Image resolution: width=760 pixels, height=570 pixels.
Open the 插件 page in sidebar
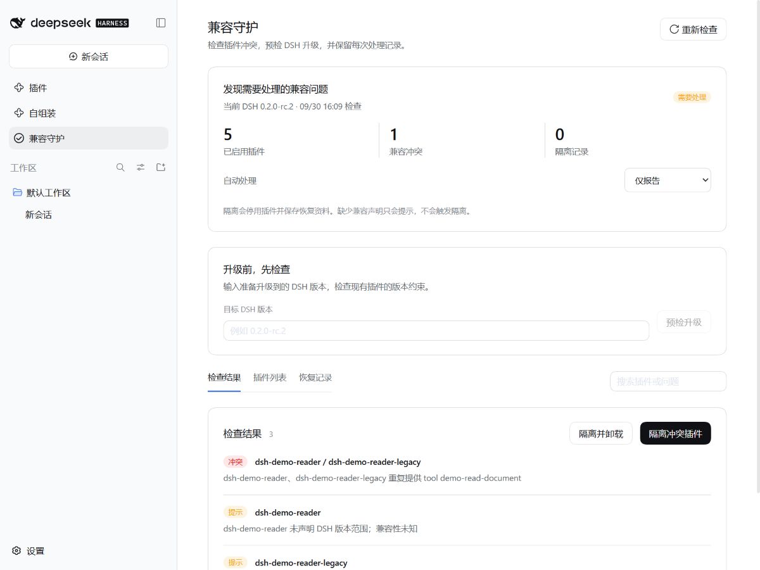click(x=89, y=88)
